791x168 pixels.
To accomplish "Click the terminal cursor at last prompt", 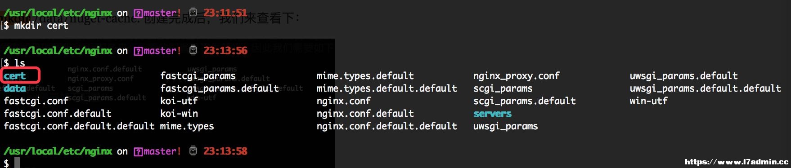I will point(17,163).
